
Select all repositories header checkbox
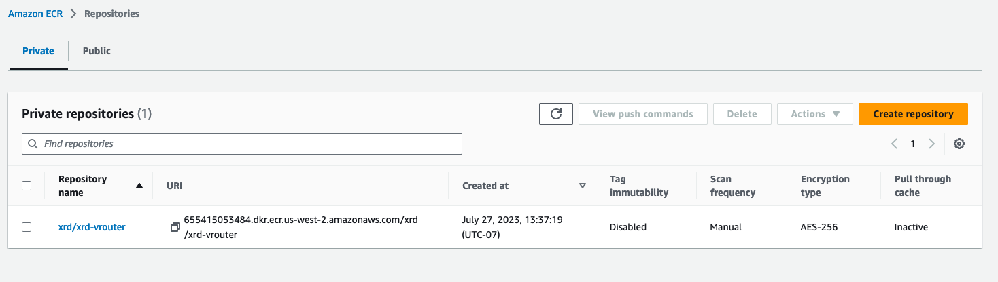tap(27, 186)
